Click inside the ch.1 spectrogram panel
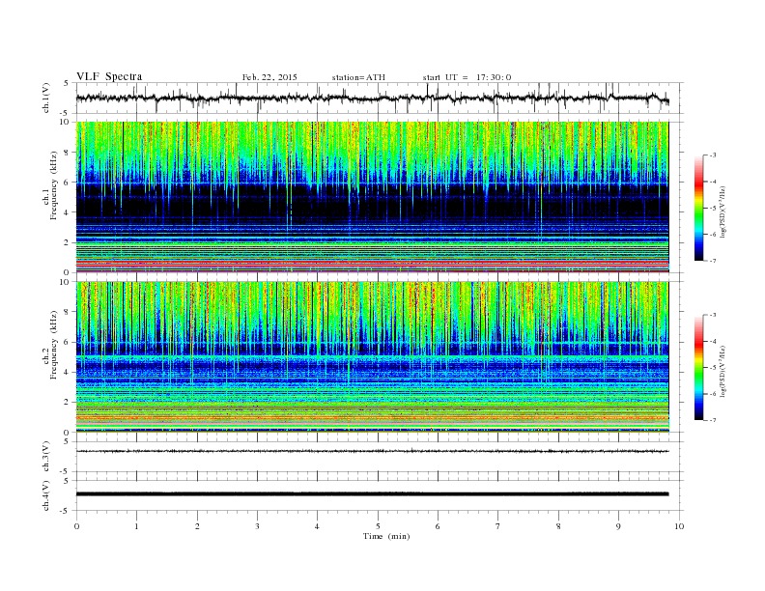Viewport: 765px width, 591px height. click(372, 197)
